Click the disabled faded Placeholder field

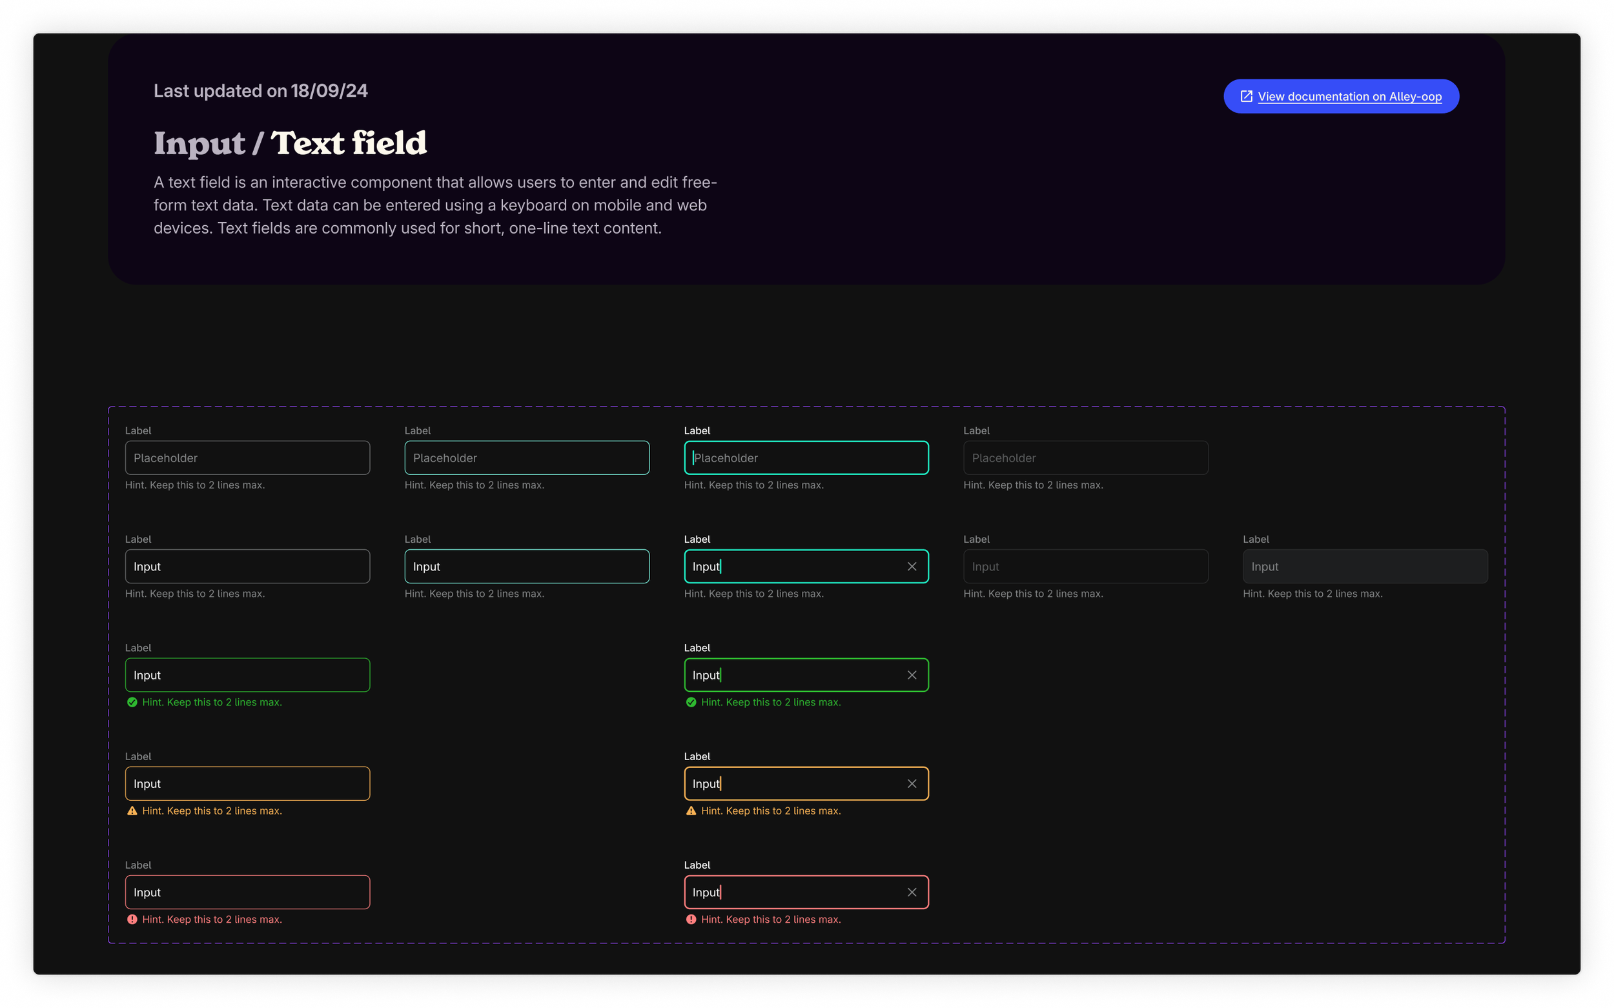[1085, 458]
